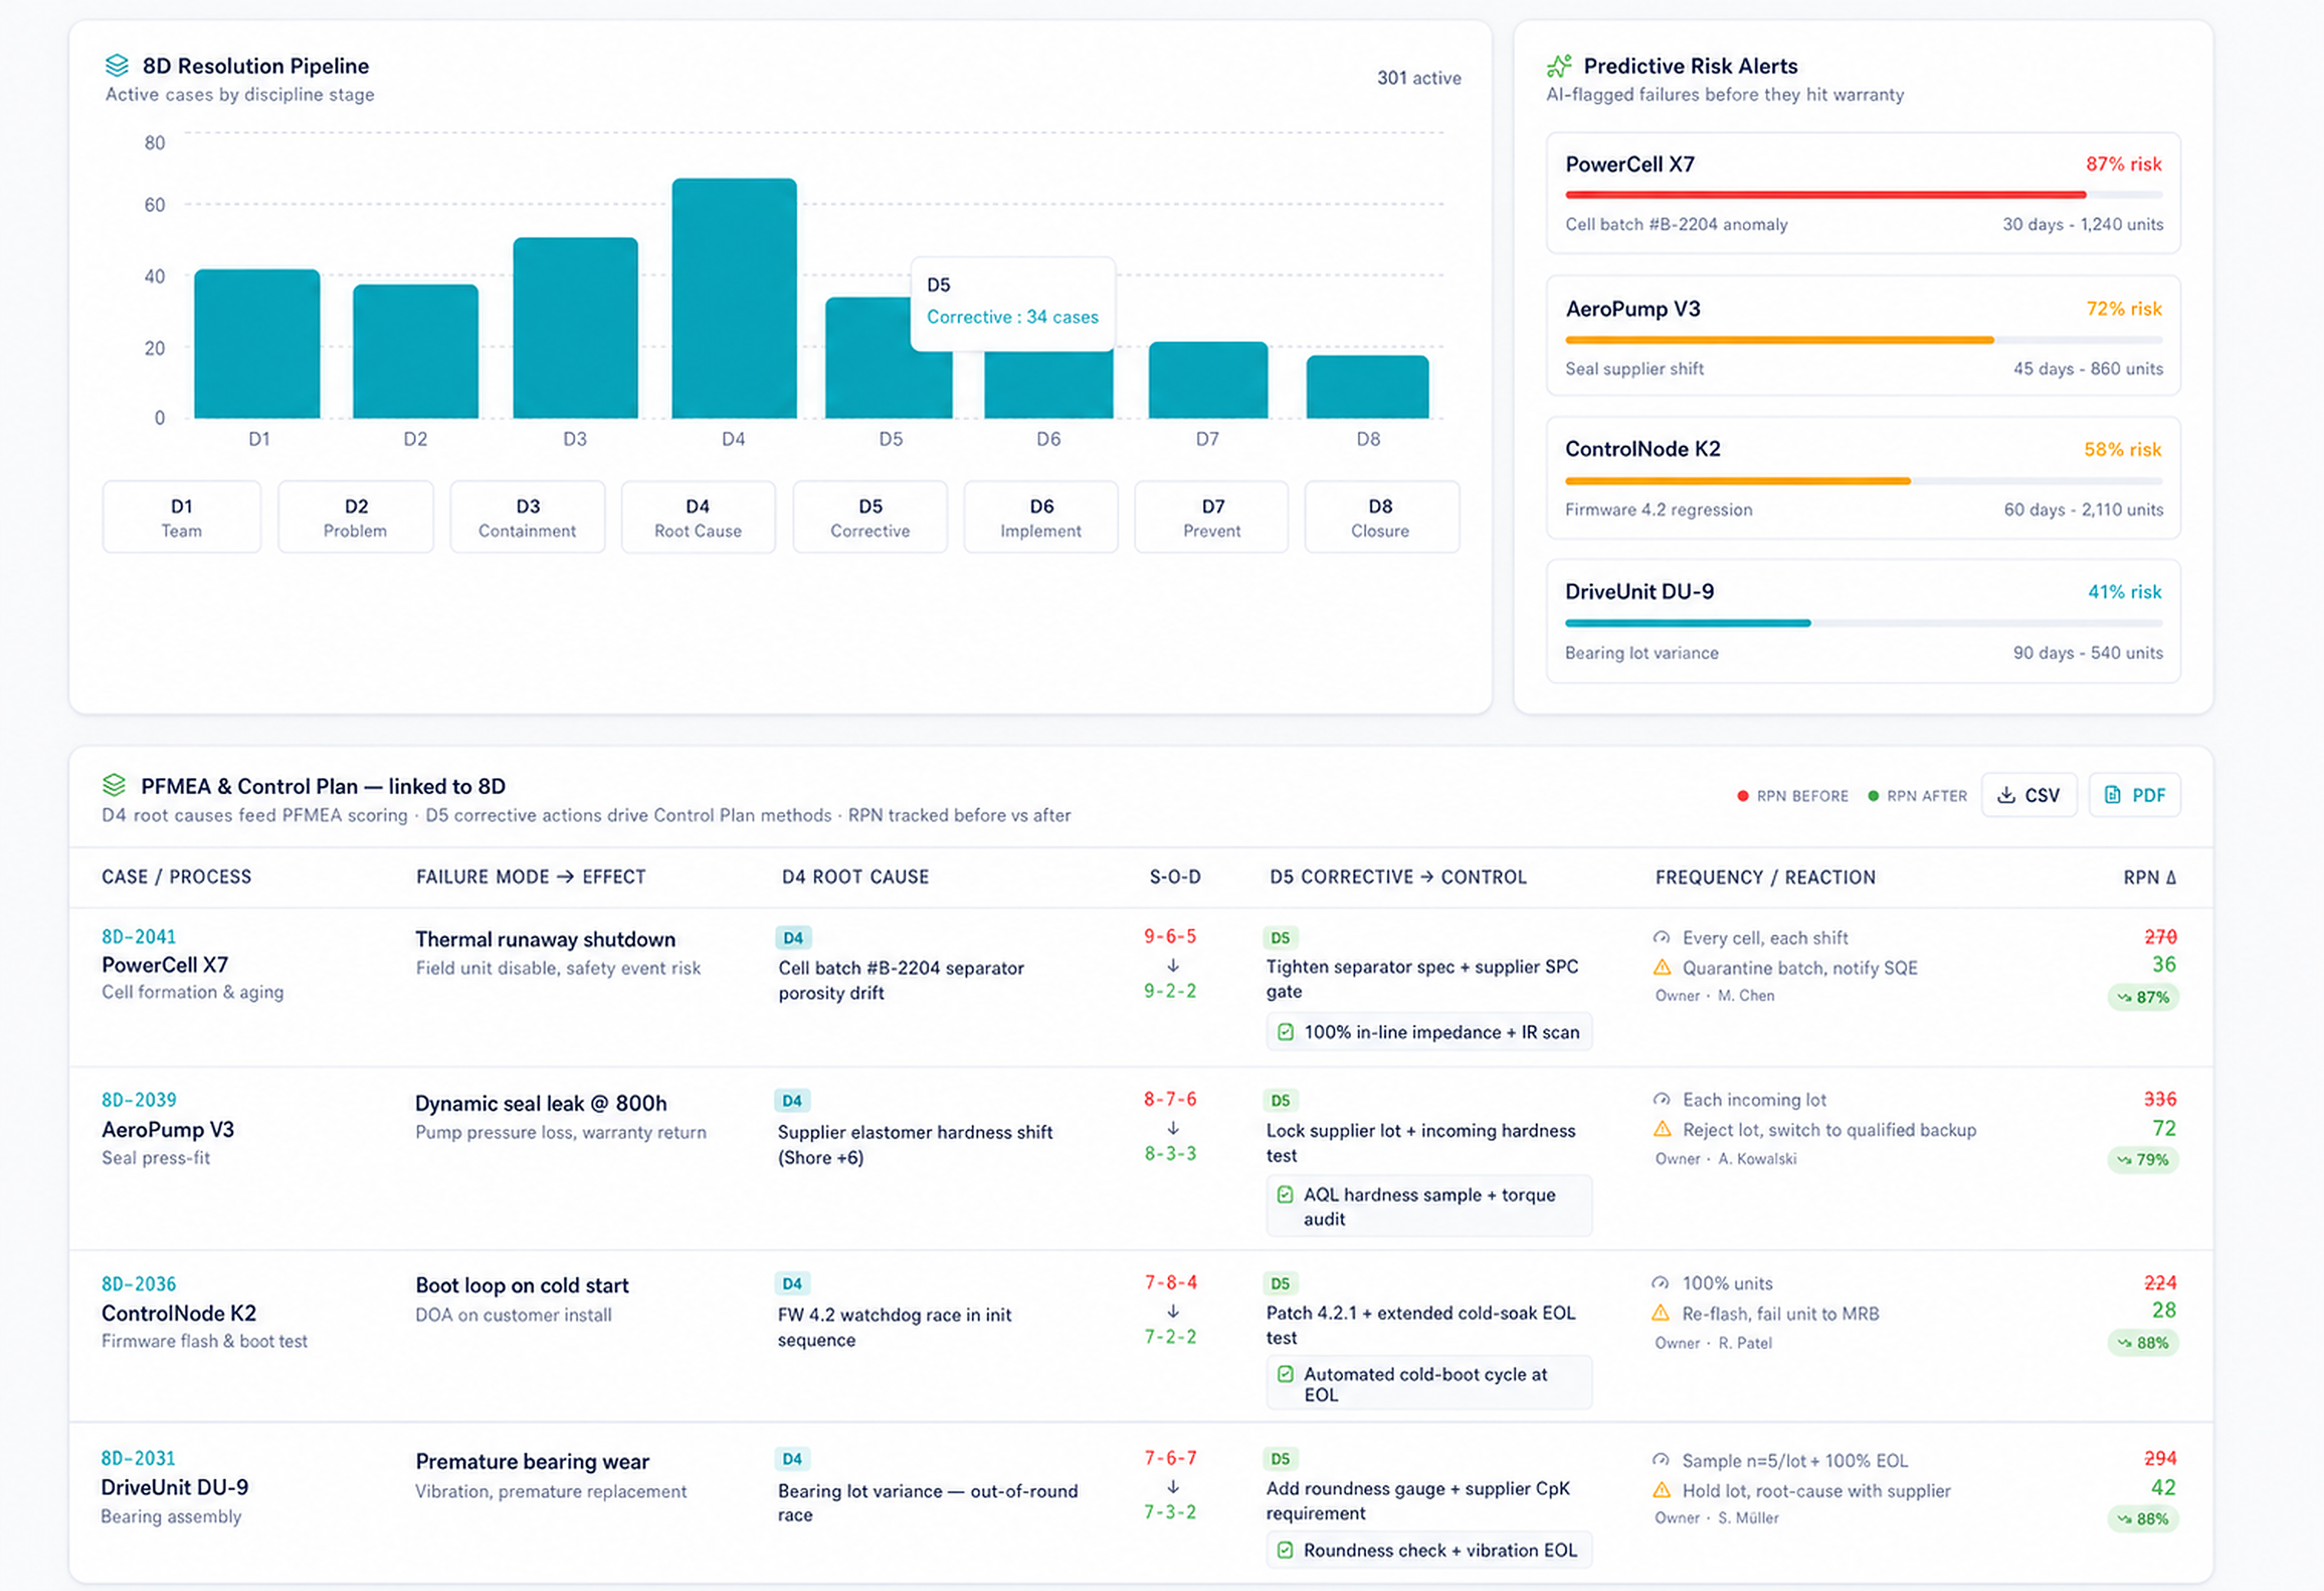Click the PFMEA & Control Plan layers icon
This screenshot has height=1591, width=2324.
click(114, 786)
